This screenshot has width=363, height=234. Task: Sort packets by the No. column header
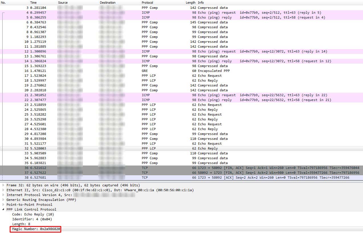[x=15, y=3]
